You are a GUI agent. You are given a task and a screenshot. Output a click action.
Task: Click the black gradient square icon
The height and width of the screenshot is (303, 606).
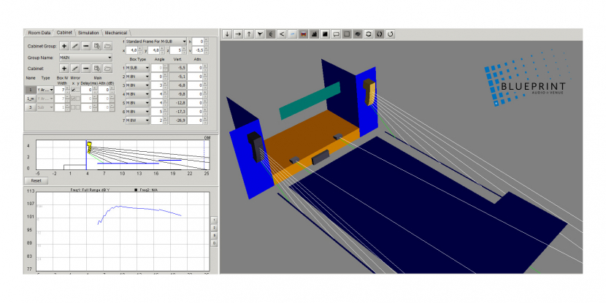tap(326, 34)
